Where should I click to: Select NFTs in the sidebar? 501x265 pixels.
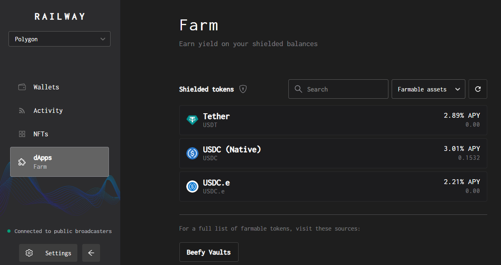41,134
